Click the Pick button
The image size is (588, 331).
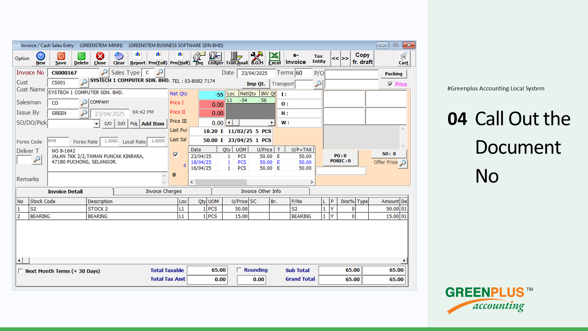click(x=134, y=124)
